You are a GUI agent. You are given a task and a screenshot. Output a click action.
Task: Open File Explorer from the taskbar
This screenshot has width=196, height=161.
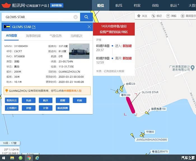(12, 158)
